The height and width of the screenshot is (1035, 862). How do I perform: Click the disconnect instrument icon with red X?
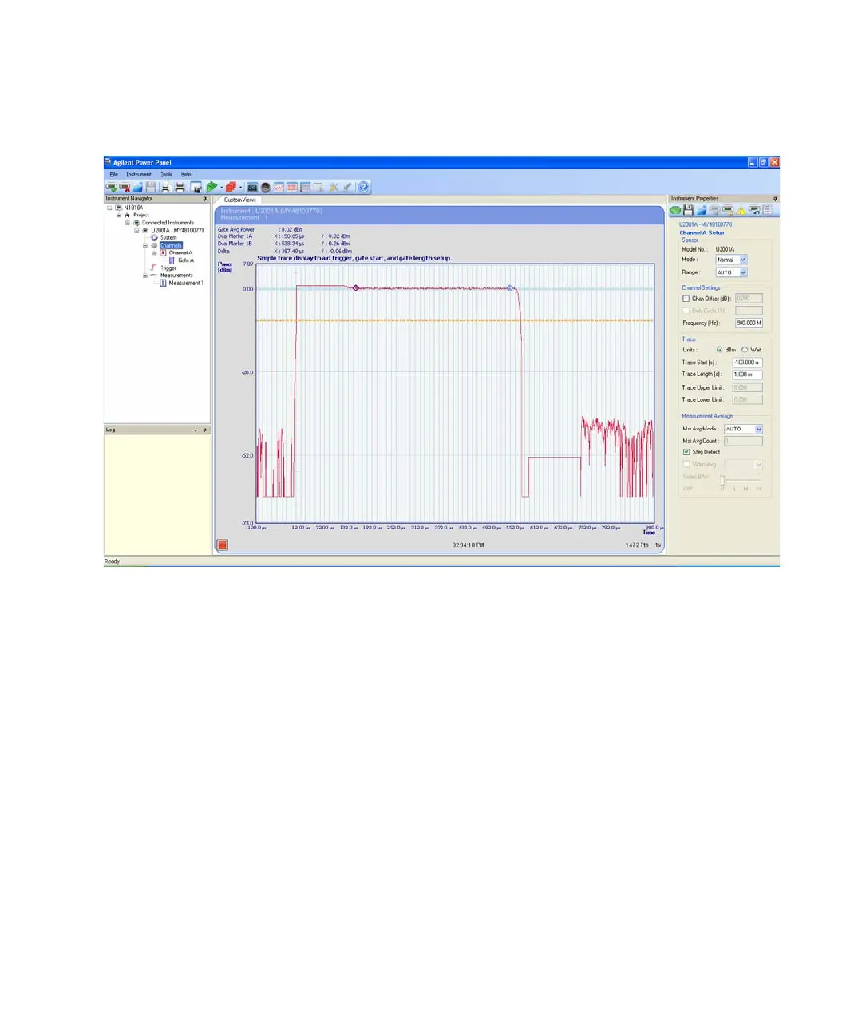[125, 187]
